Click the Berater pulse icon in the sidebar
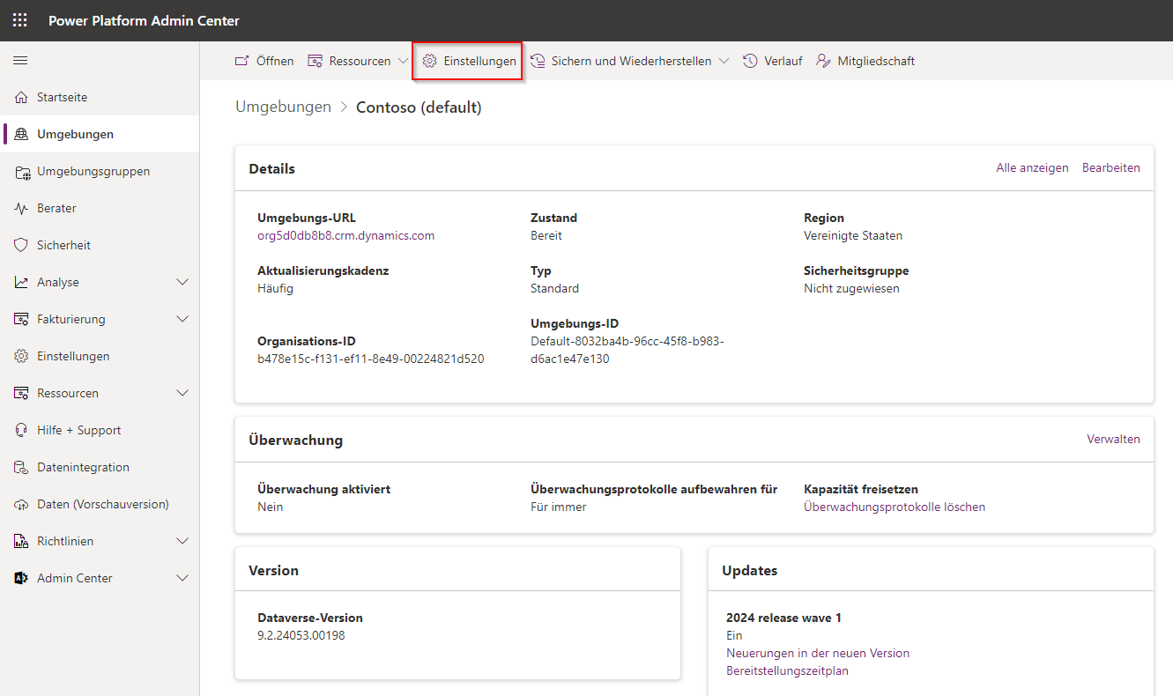The image size is (1173, 696). (21, 209)
